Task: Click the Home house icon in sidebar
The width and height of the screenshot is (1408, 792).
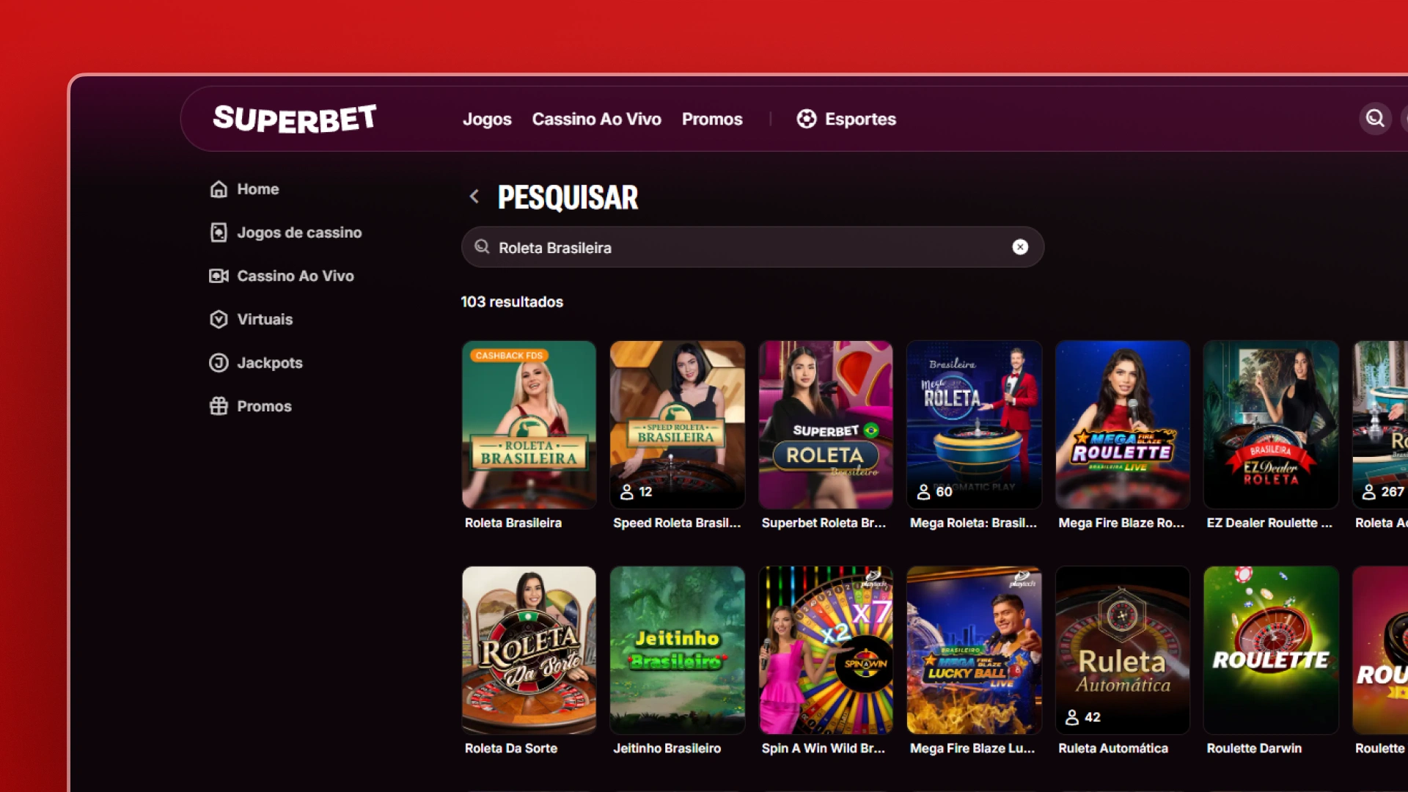Action: click(x=219, y=189)
